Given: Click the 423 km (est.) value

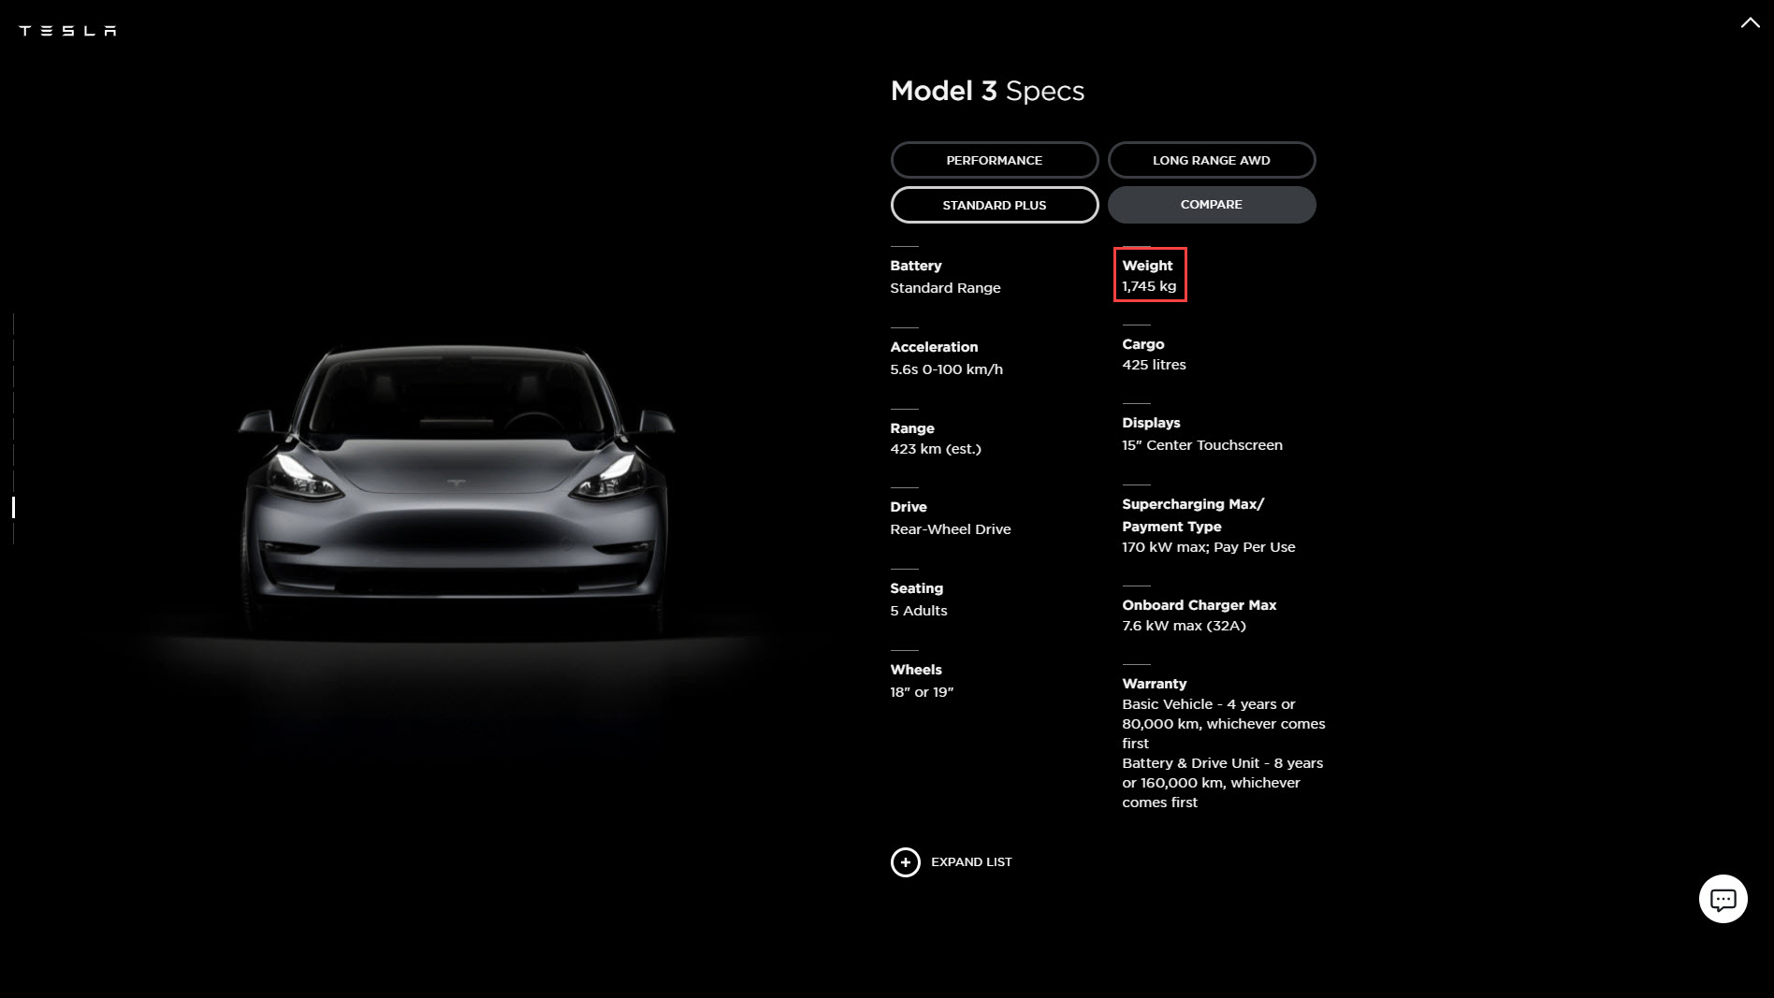Looking at the screenshot, I should coord(936,449).
